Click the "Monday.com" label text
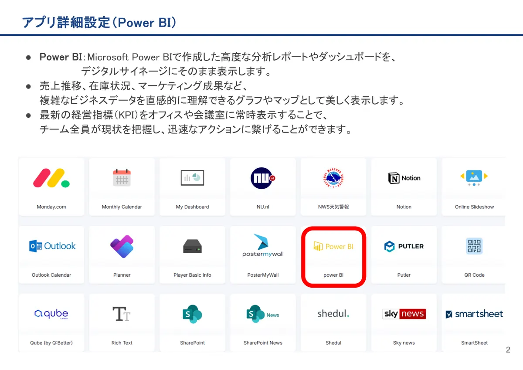The width and height of the screenshot is (523, 370). pyautogui.click(x=51, y=207)
